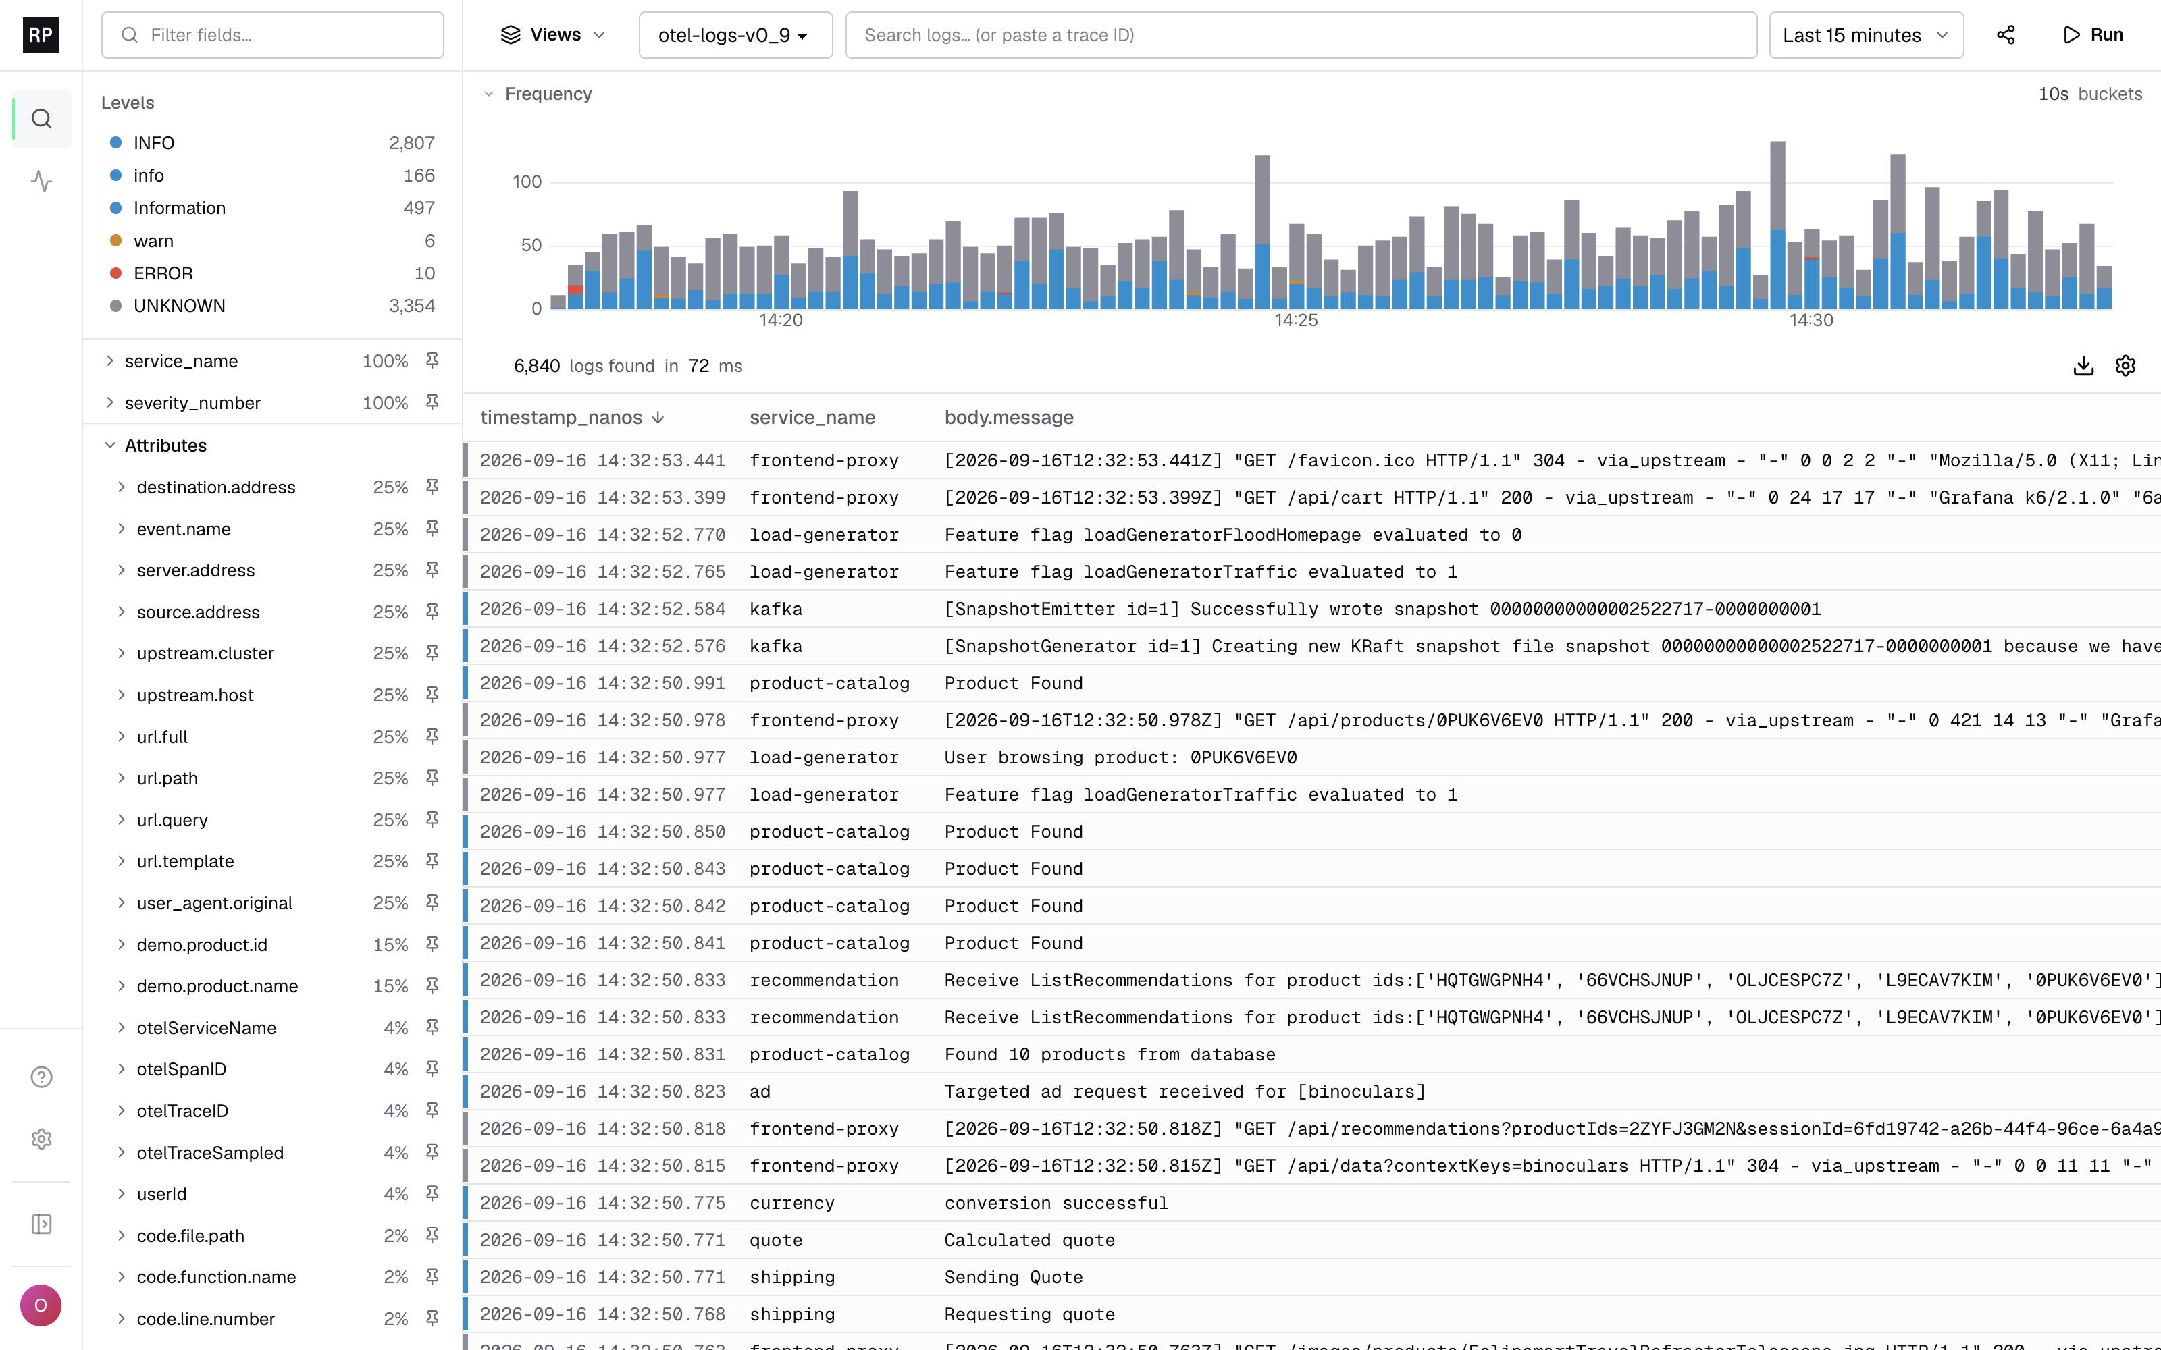The image size is (2161, 1350).
Task: Open the currency conversion successful row
Action: (x=1311, y=1203)
